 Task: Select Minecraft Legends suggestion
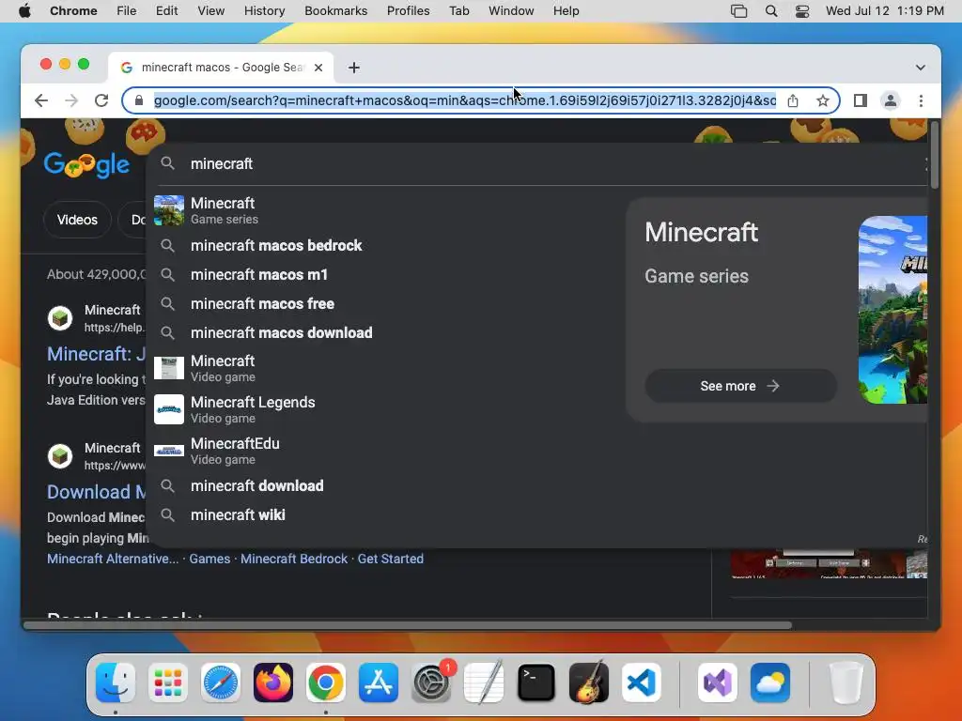(386, 409)
